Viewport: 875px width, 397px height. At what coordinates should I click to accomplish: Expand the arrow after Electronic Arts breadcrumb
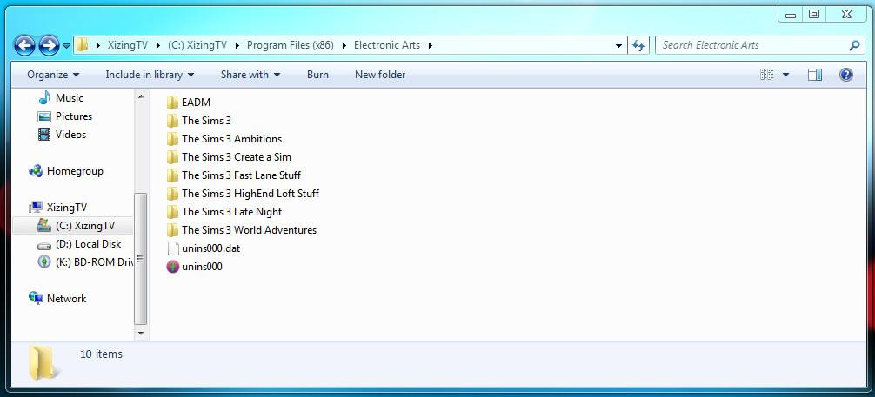click(431, 46)
